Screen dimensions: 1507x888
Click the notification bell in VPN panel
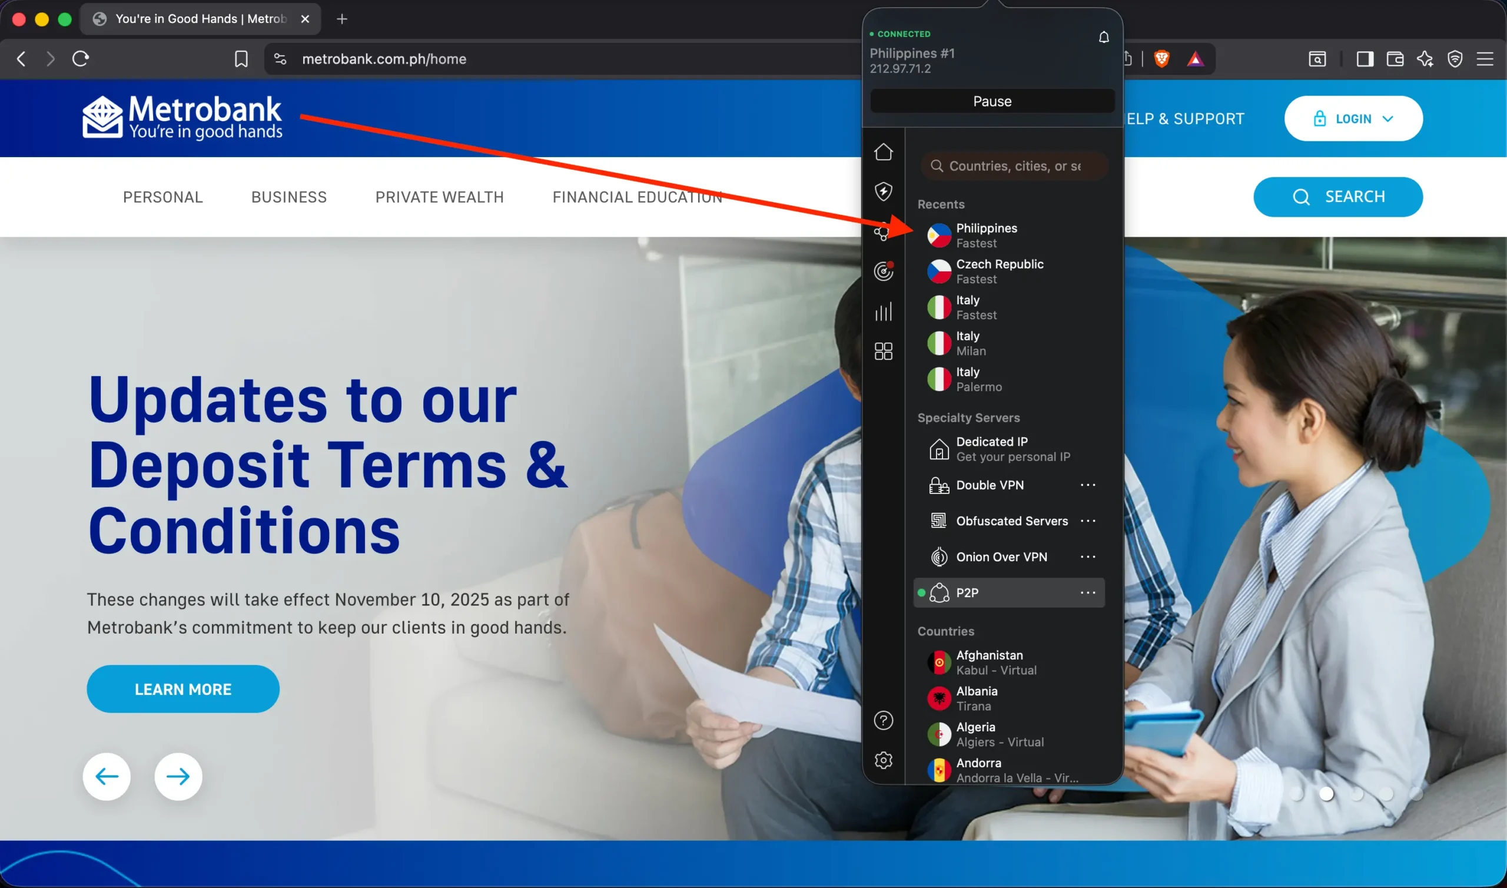tap(1103, 37)
